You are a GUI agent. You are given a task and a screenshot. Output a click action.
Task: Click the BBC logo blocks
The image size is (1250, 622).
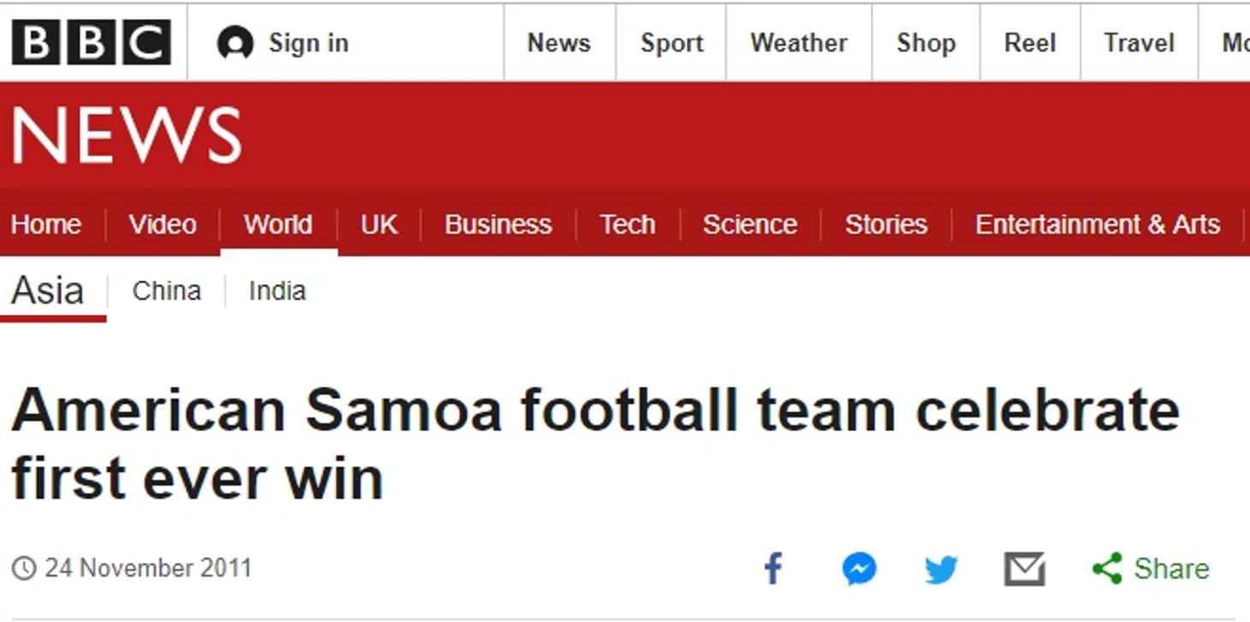pos(91,43)
